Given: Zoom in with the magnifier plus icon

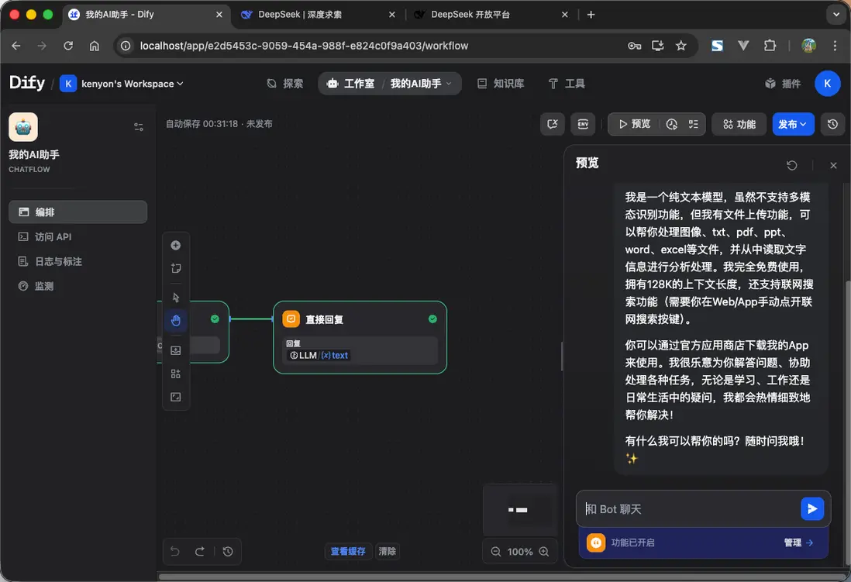Looking at the screenshot, I should (545, 551).
